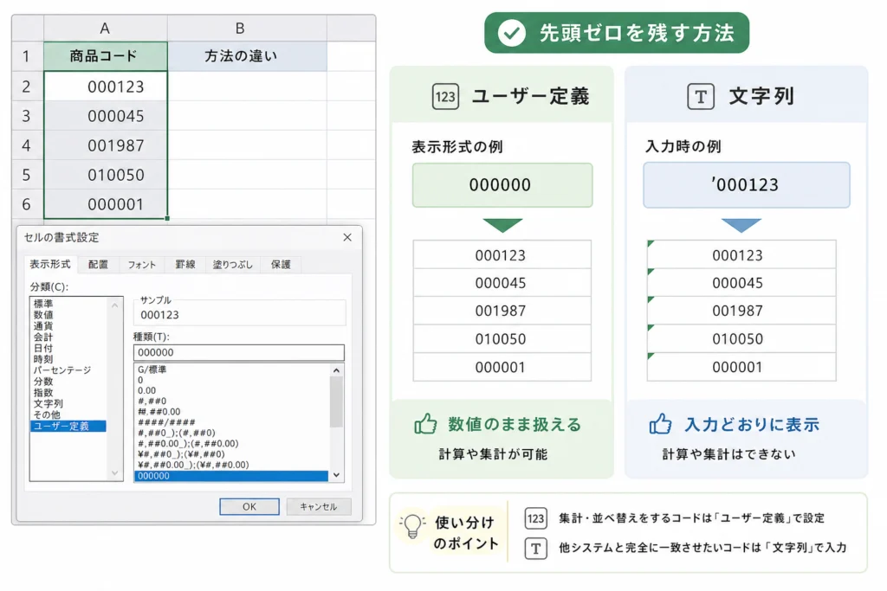Select spreadsheet cell A5 containing 010050
The height and width of the screenshot is (591, 887).
tap(105, 175)
